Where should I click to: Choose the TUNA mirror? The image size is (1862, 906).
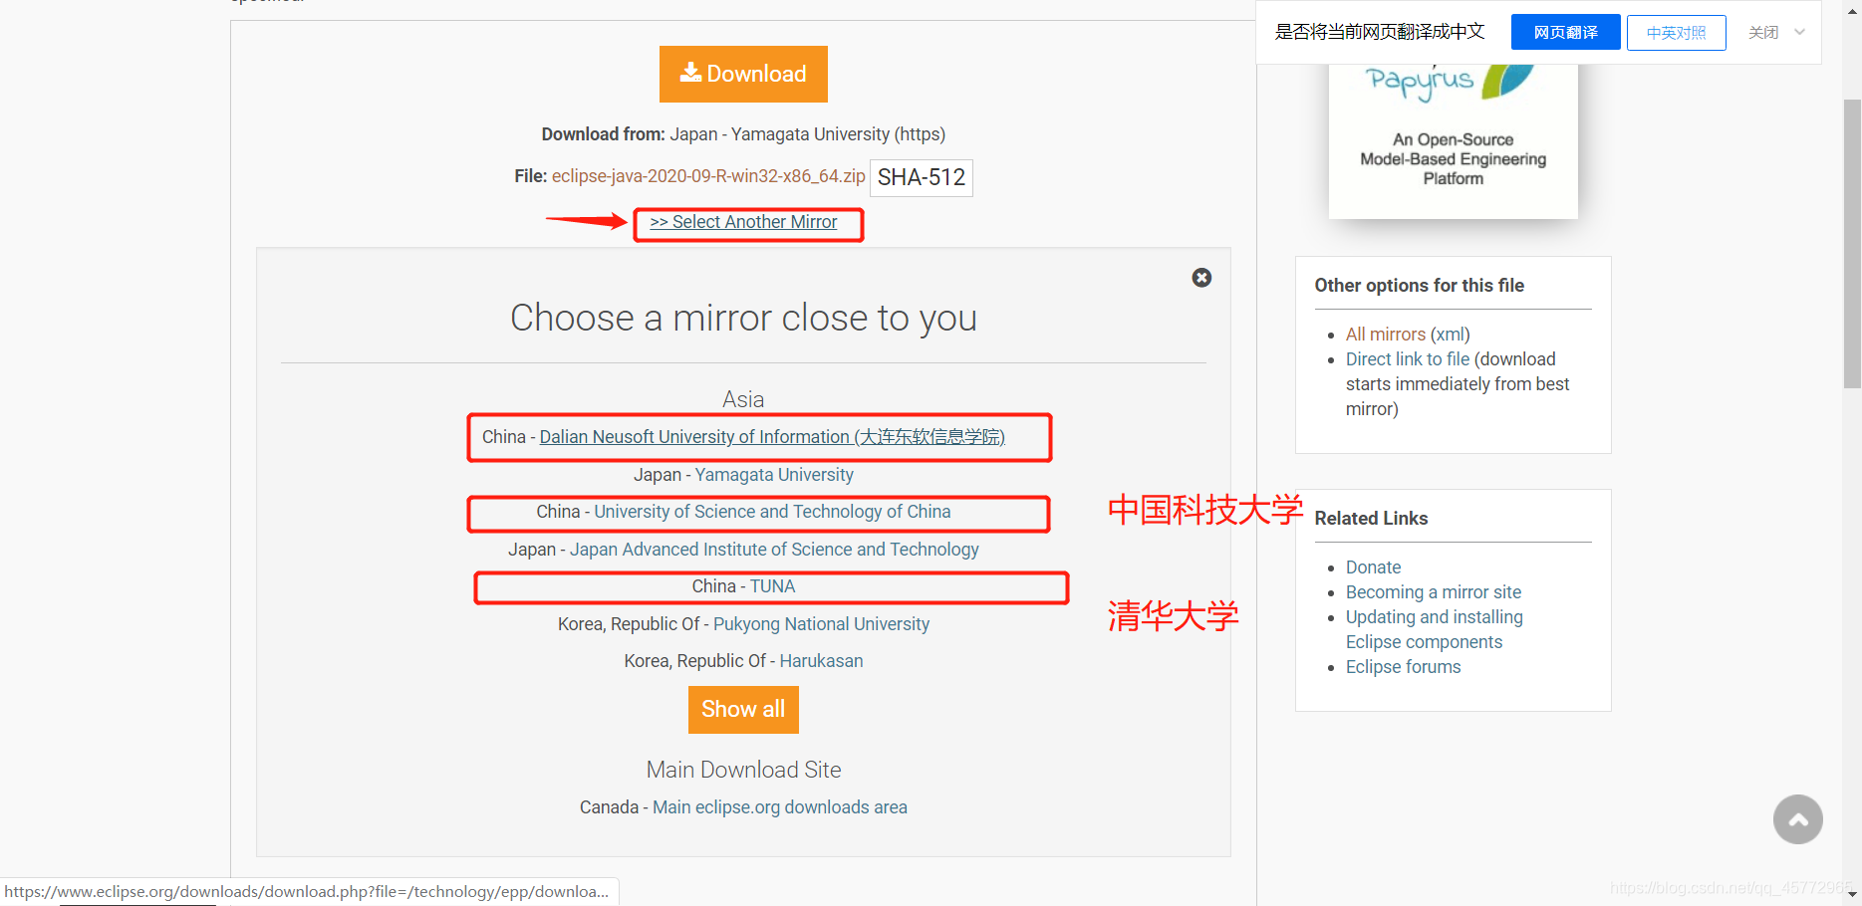pos(772,586)
